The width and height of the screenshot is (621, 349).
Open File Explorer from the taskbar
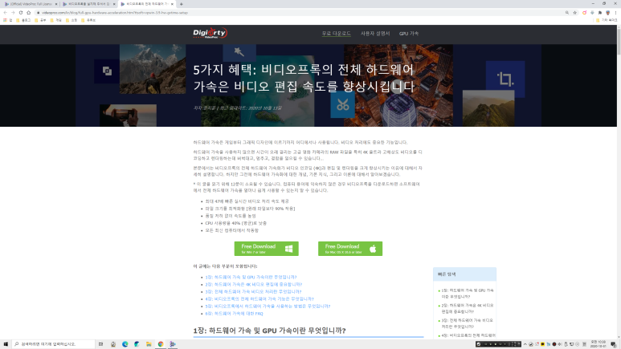pyautogui.click(x=149, y=344)
